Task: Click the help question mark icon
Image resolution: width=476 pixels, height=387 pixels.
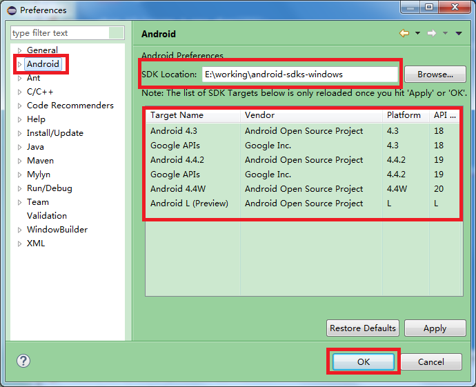Action: click(23, 361)
